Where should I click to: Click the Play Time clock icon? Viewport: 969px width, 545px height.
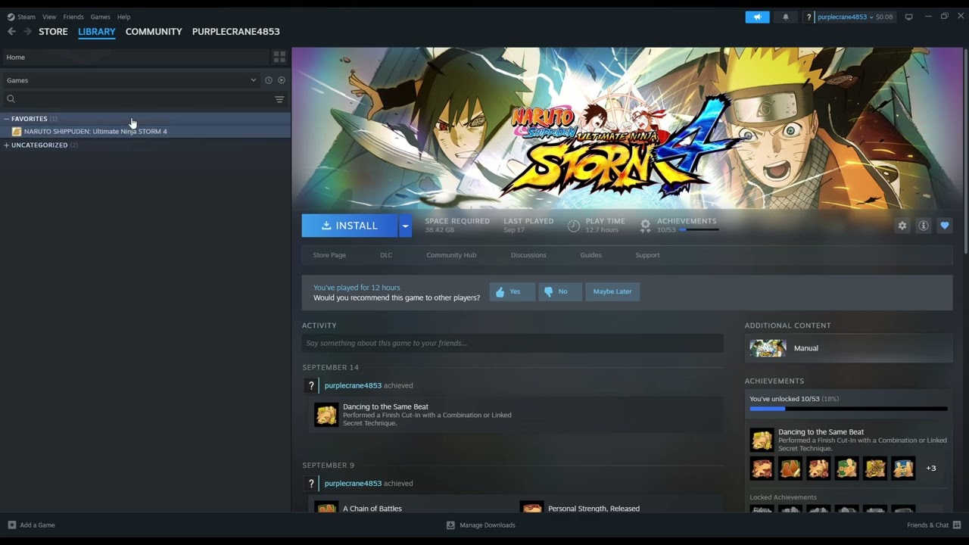tap(574, 226)
